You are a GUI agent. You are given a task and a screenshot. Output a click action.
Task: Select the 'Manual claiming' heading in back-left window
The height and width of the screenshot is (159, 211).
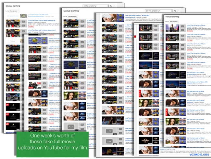pyautogui.click(x=13, y=6)
